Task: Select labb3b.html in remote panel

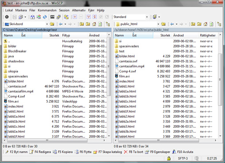Action: point(128,131)
